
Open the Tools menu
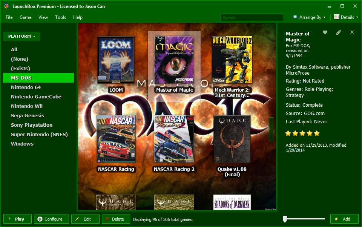[60, 17]
